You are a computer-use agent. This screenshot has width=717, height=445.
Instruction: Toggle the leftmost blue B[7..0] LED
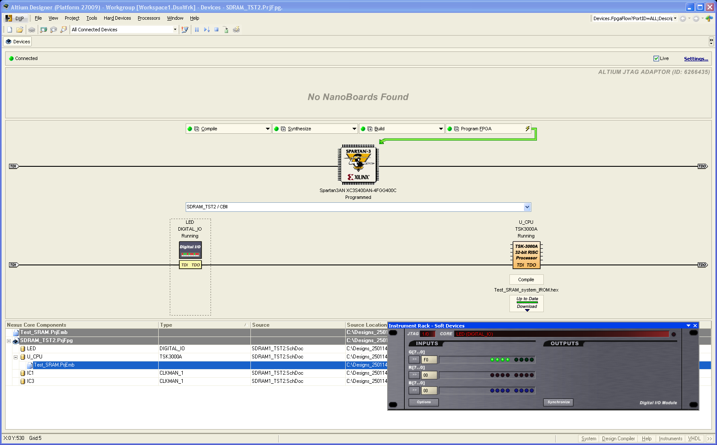click(492, 391)
